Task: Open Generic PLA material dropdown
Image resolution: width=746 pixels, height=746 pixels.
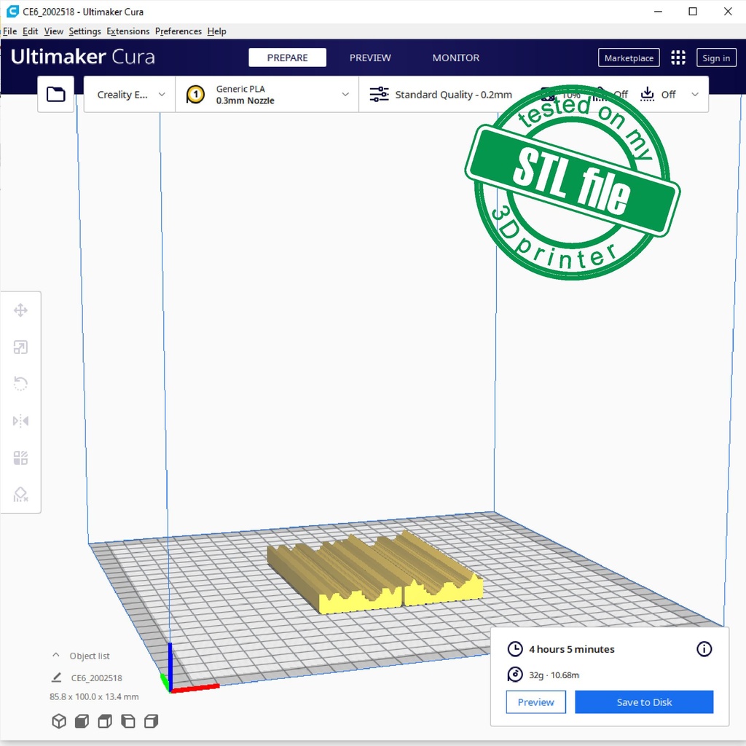Action: (x=267, y=95)
